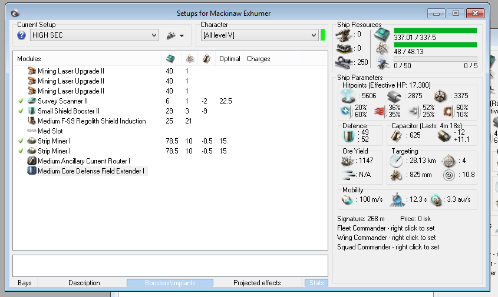The image size is (498, 297).
Task: Click the launcher hardpoints icon
Action: [344, 48]
